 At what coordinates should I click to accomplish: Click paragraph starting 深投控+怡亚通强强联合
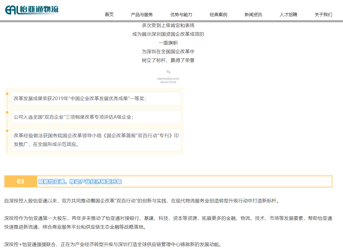click(x=113, y=245)
